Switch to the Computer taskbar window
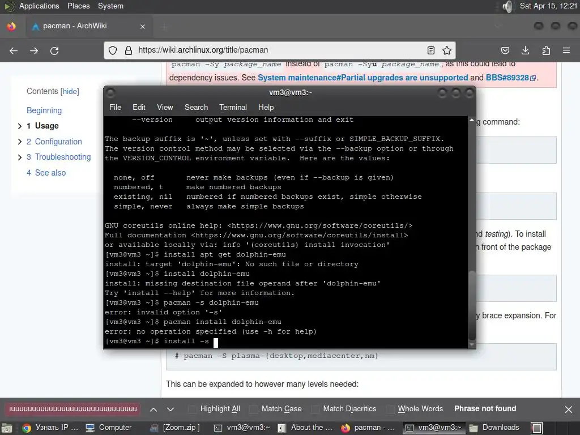This screenshot has width=580, height=435. point(109,428)
